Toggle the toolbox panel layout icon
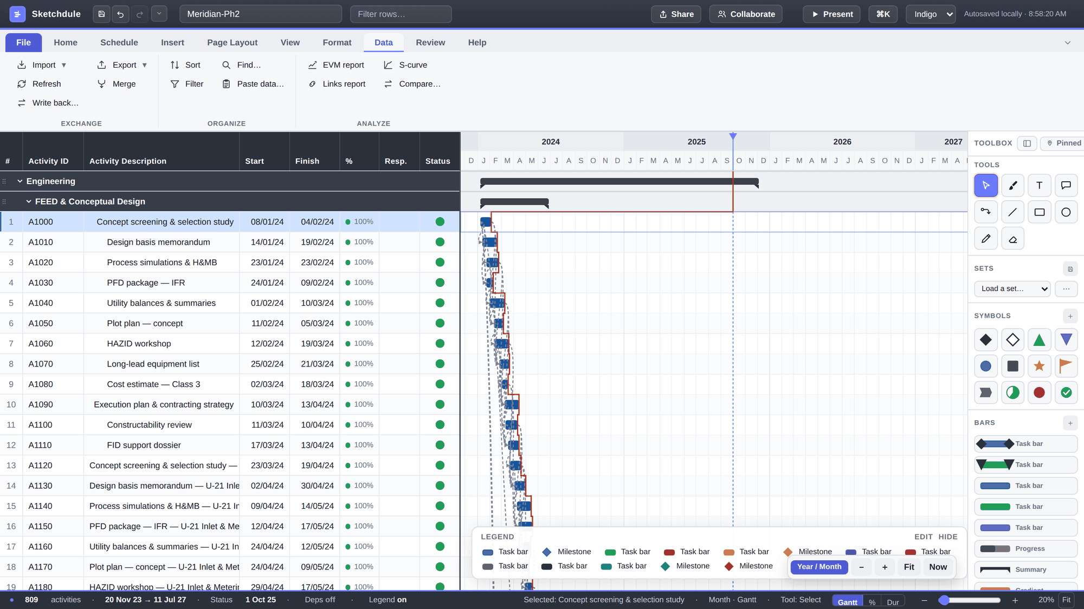Screen dimensions: 1084x609 coord(1027,143)
